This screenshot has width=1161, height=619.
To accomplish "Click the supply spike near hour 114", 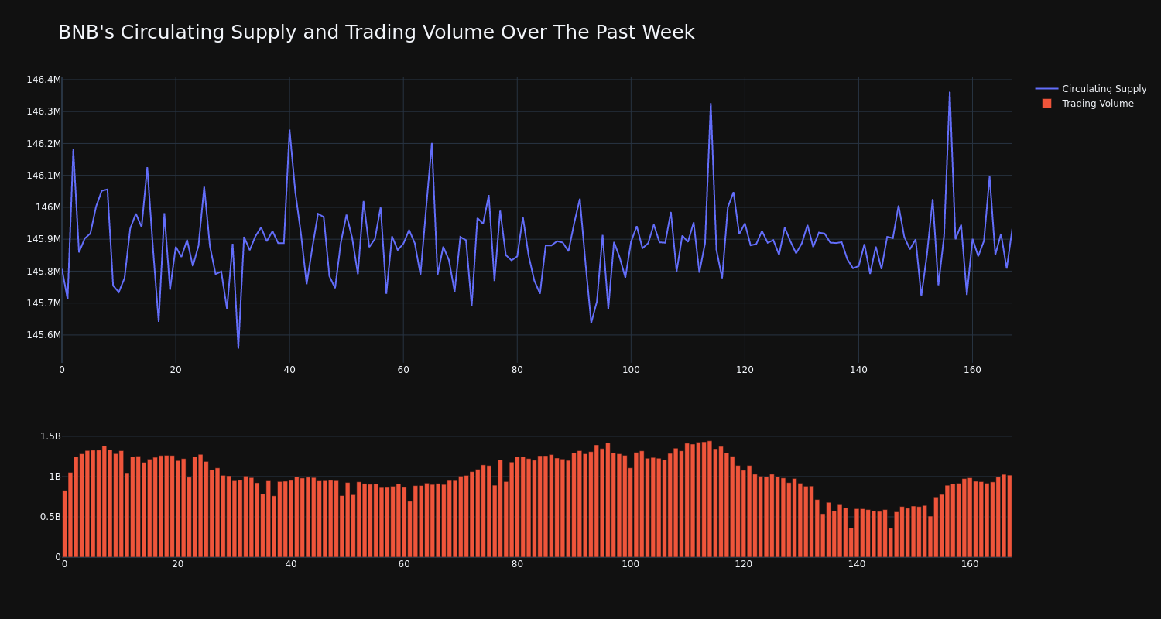I will [711, 104].
